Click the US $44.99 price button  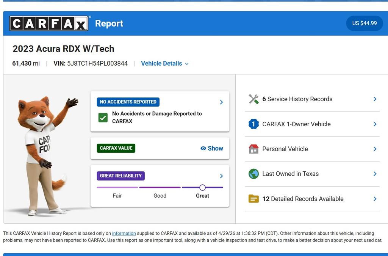[365, 23]
